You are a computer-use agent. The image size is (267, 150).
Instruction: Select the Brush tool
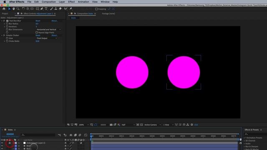pyautogui.click(x=51, y=9)
